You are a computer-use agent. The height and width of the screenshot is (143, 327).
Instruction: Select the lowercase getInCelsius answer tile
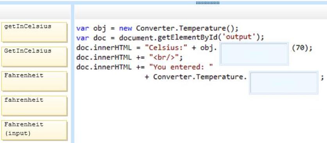pos(34,32)
